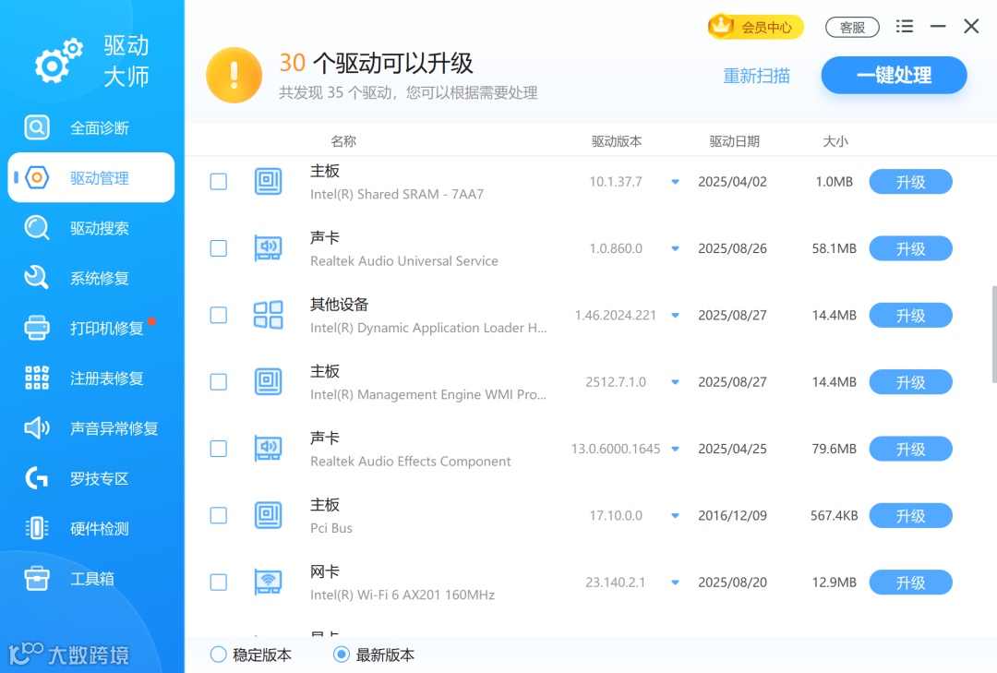Open the 会员中心 badge
The width and height of the screenshot is (997, 673).
755,27
